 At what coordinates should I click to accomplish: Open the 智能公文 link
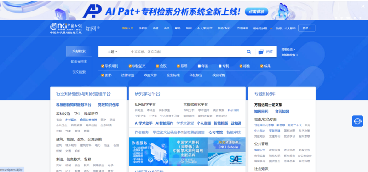(260, 150)
